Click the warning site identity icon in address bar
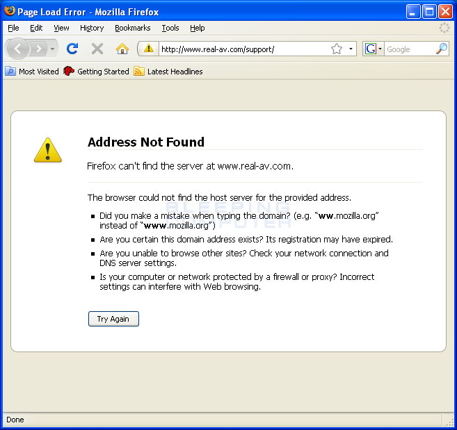The width and height of the screenshot is (457, 430). point(149,49)
